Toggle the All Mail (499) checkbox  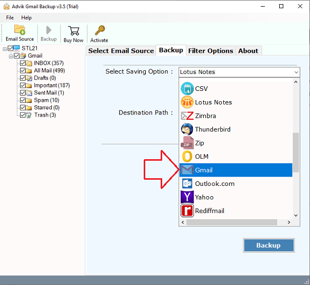pos(23,70)
